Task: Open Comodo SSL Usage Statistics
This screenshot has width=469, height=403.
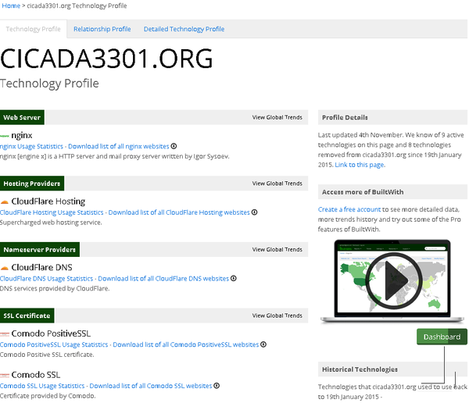Action: coord(42,386)
